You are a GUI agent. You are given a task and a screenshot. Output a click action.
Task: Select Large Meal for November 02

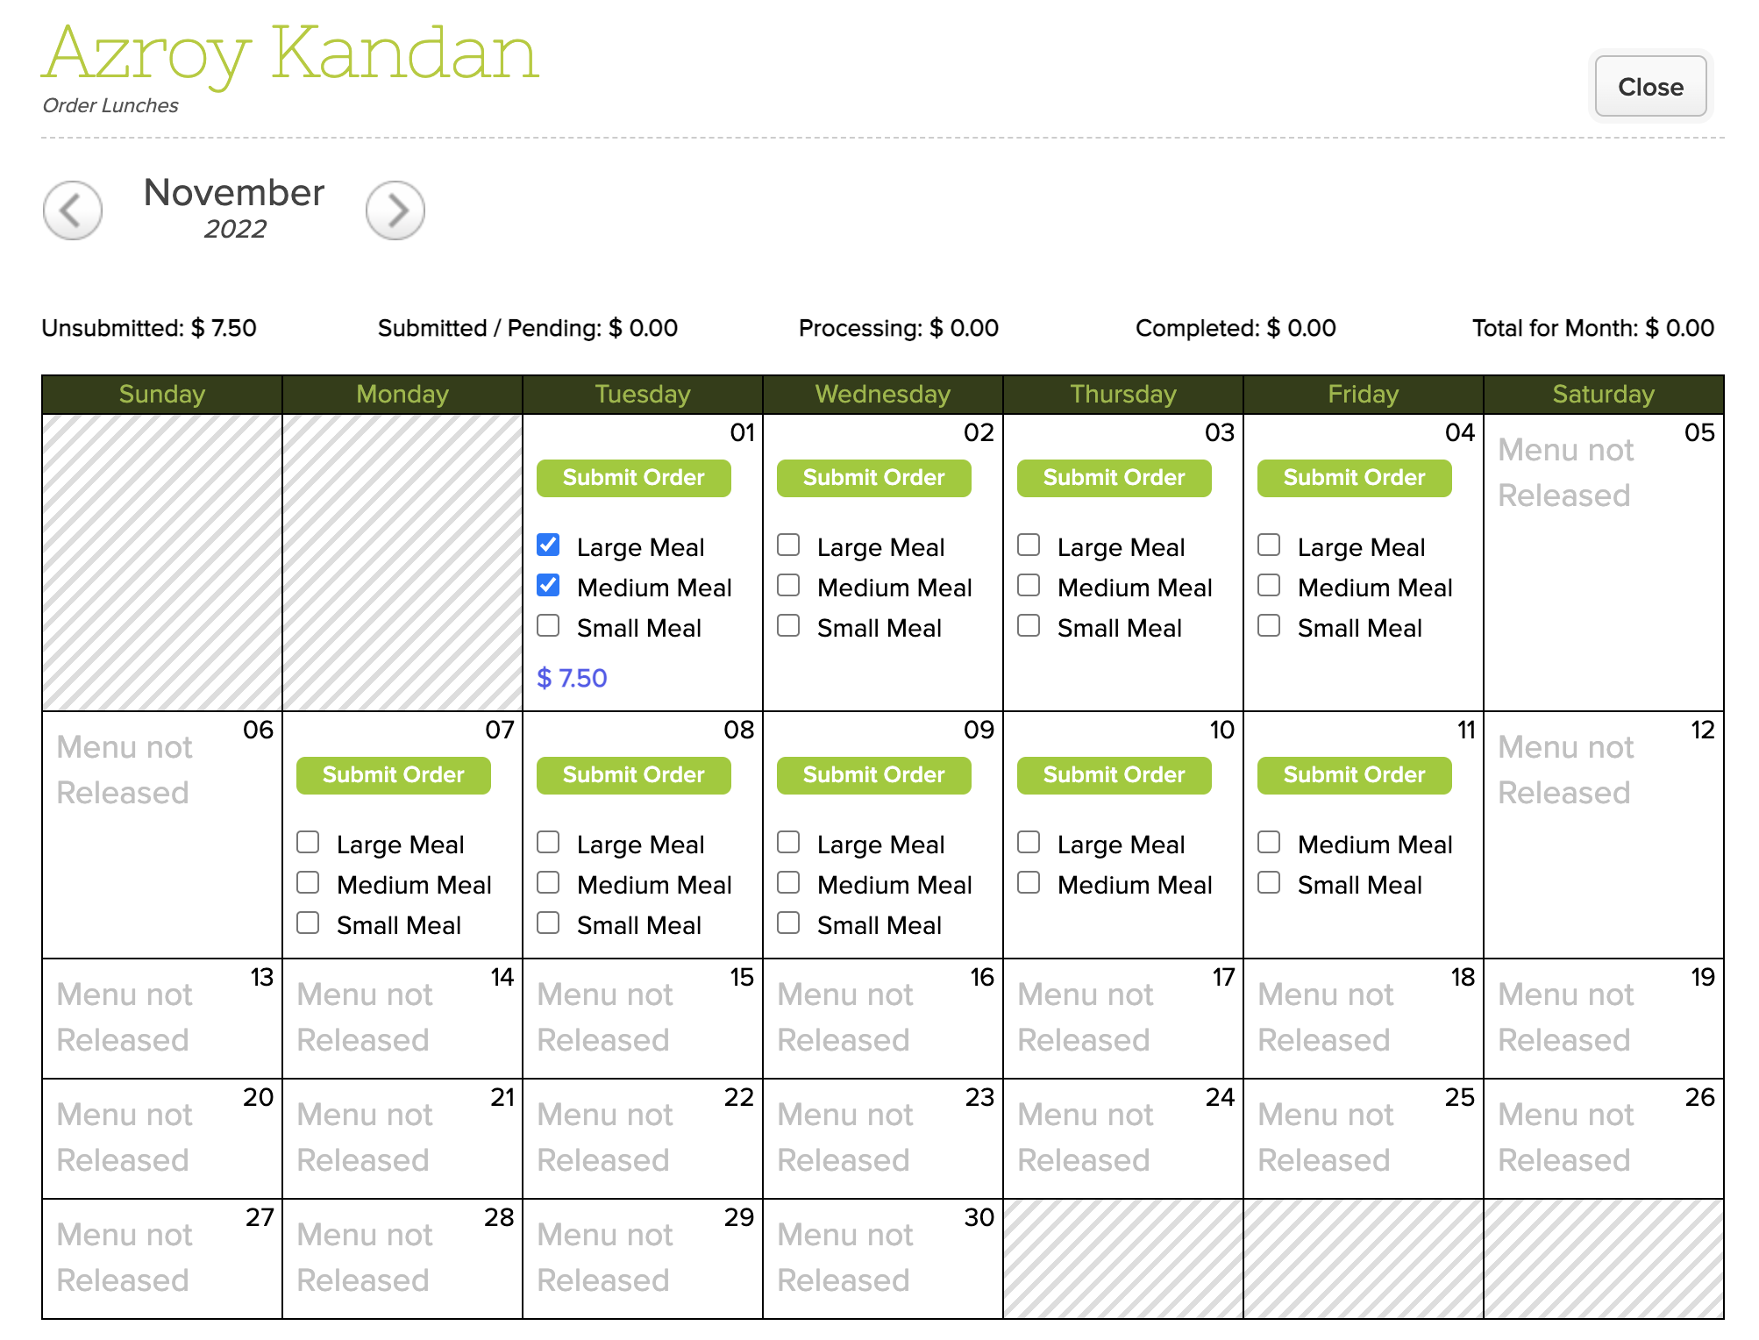(789, 545)
